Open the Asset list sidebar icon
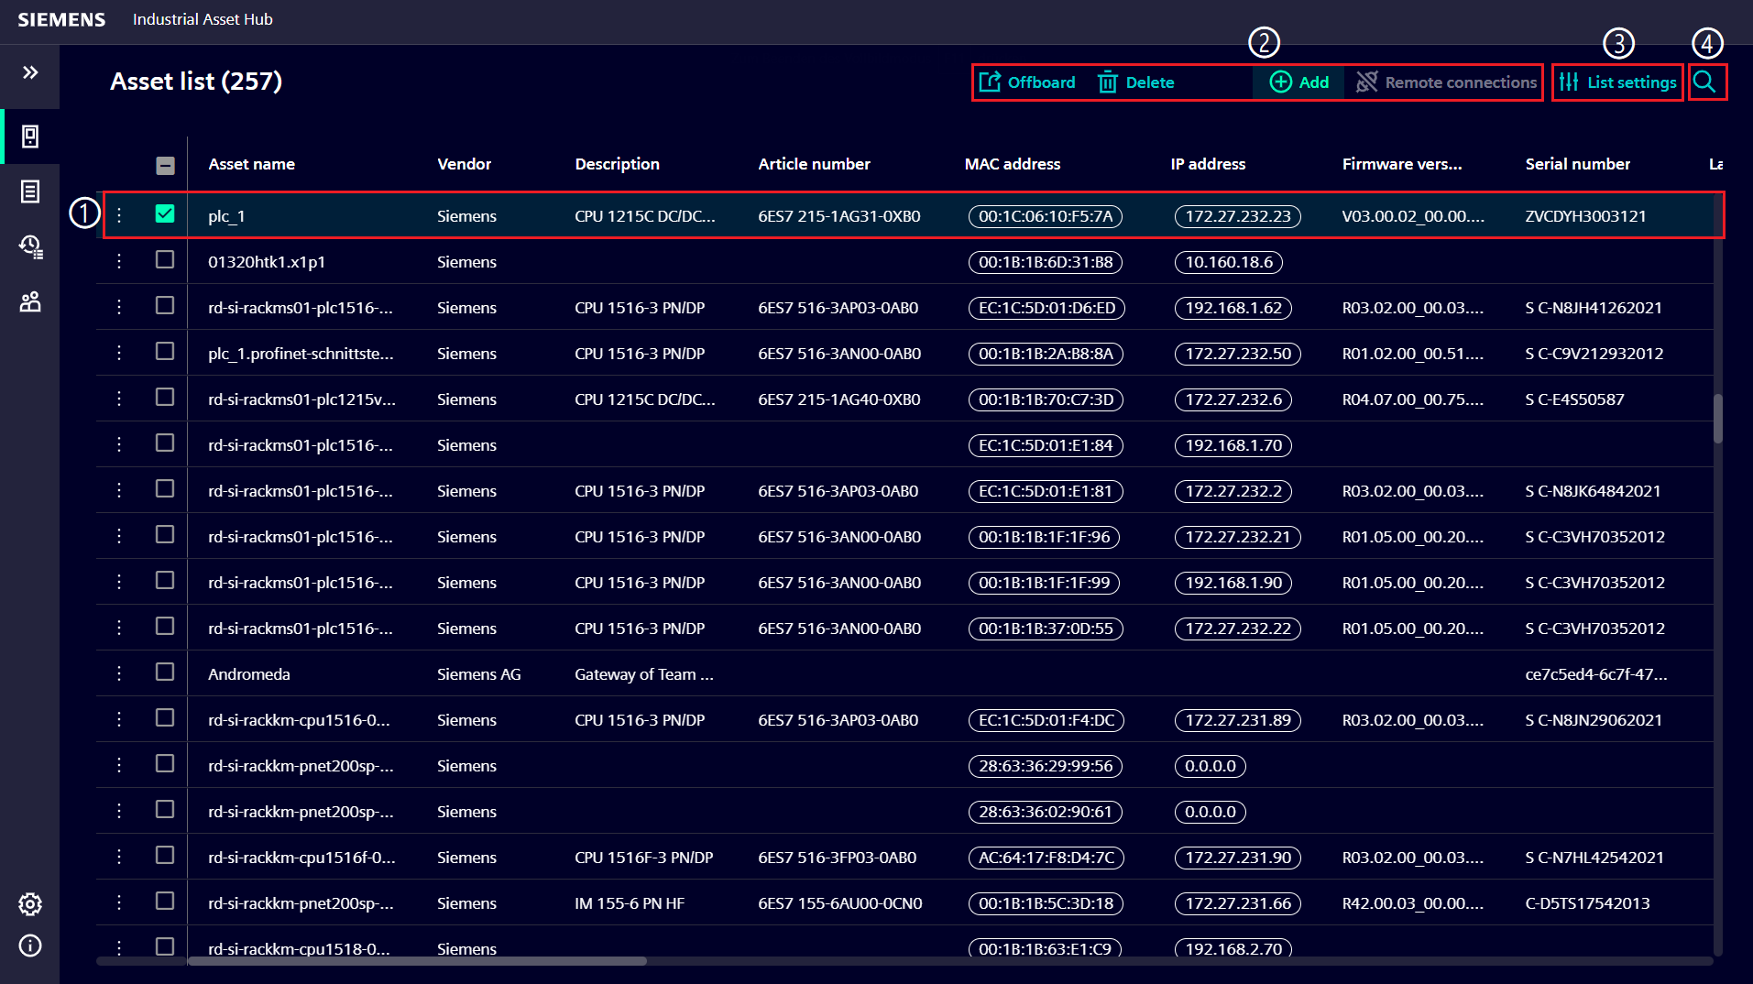The height and width of the screenshot is (984, 1753). tap(30, 137)
